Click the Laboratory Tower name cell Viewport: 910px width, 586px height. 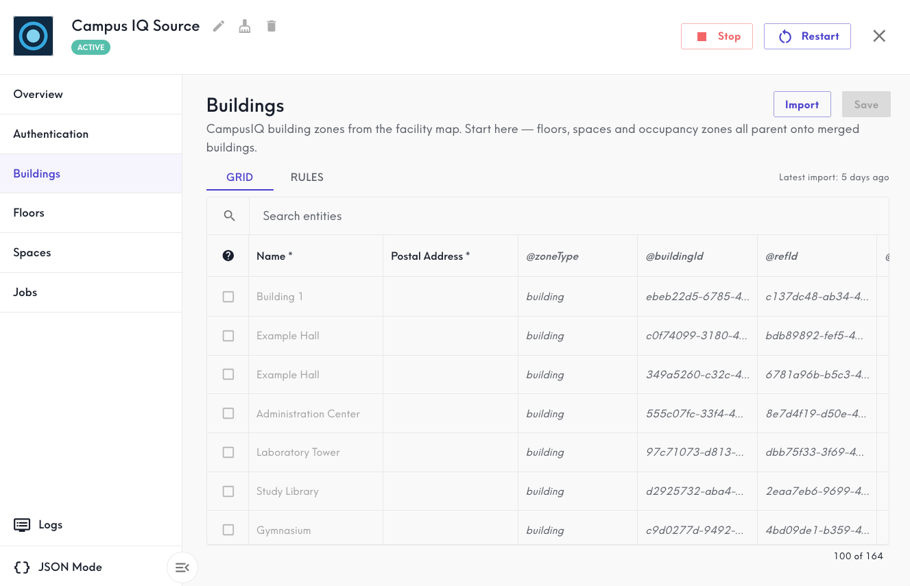click(x=315, y=452)
